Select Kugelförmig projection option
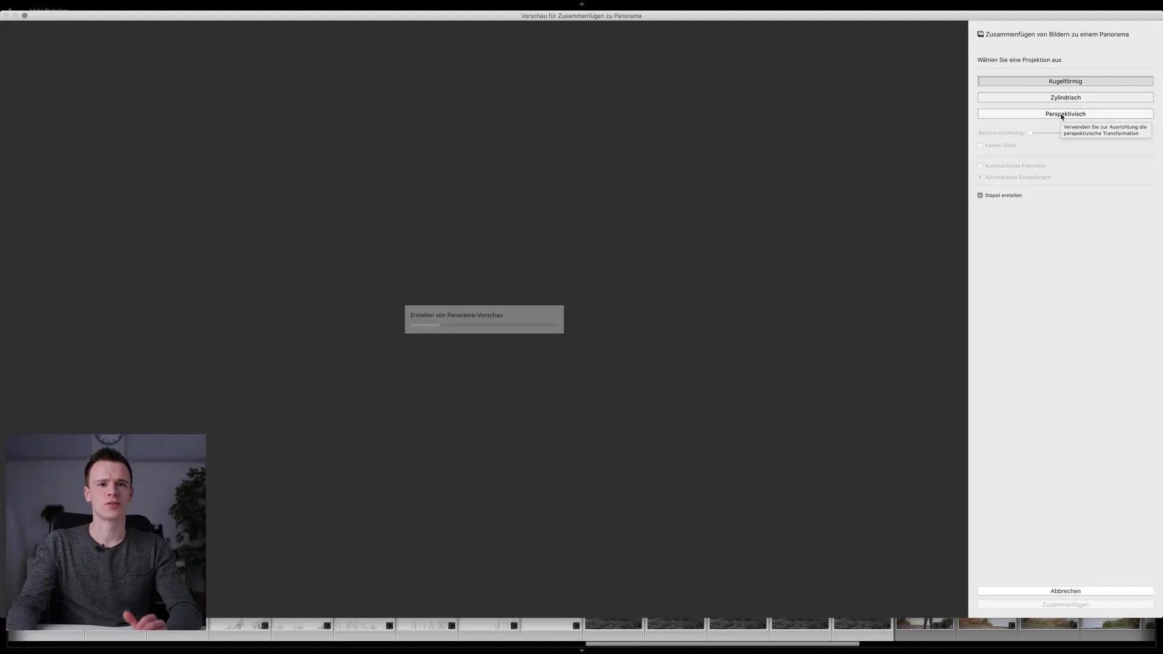 point(1065,81)
